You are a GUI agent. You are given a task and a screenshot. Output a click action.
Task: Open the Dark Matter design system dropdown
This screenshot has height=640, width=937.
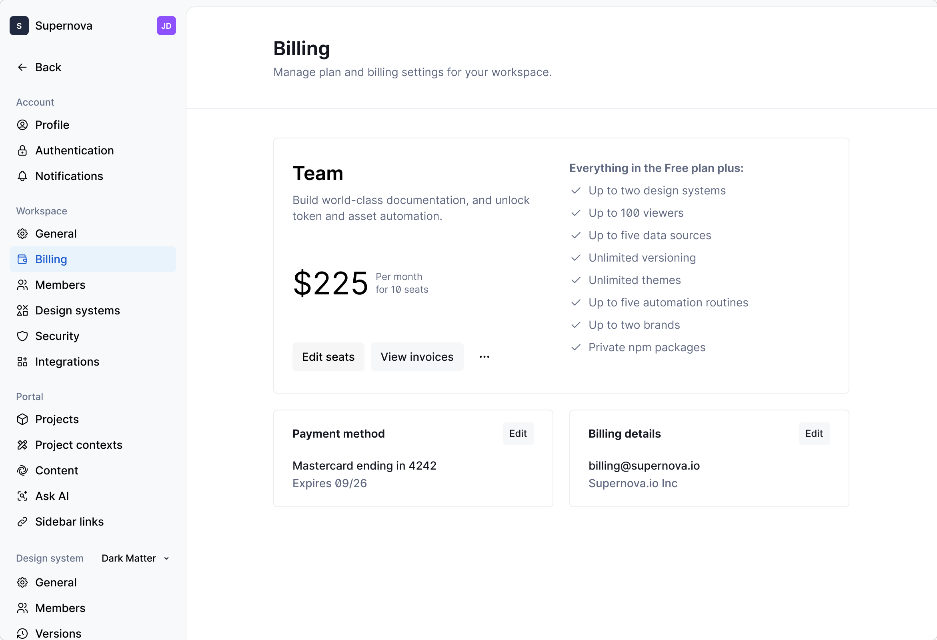tap(135, 558)
